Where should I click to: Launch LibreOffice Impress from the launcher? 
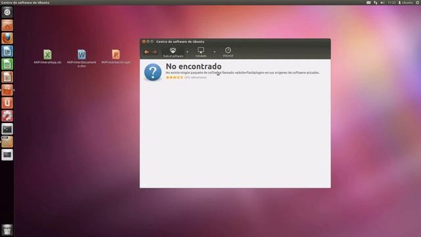7,77
